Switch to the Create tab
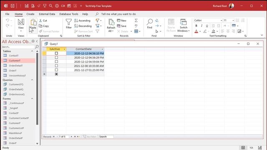This screenshot has width=267, height=150. [30, 14]
